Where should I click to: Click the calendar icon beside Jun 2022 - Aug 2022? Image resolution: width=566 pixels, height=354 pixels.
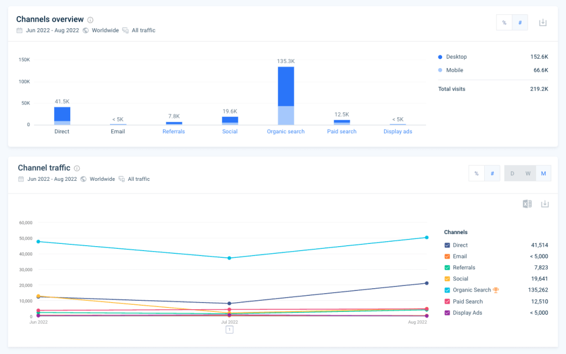pyautogui.click(x=20, y=30)
